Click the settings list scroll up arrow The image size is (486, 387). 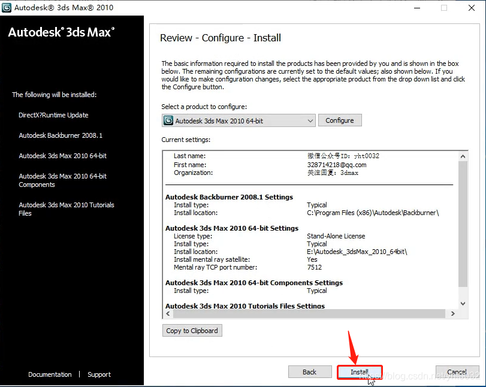[463, 156]
